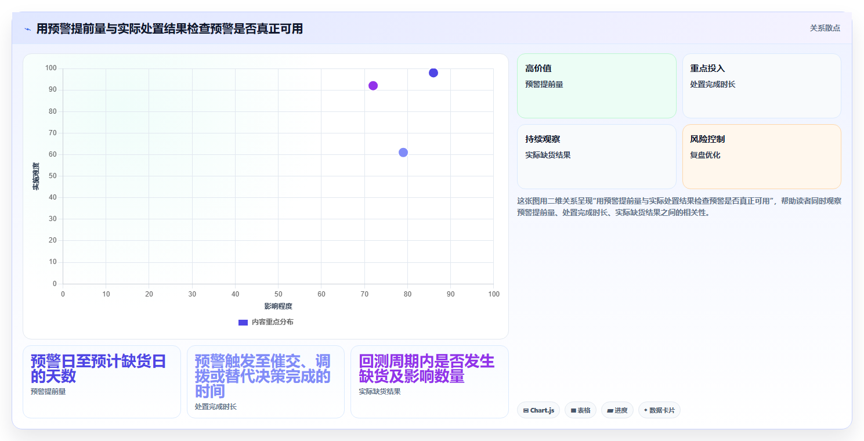Image resolution: width=864 pixels, height=441 pixels.
Task: Click the page title 用预警提前量与实际处置结果
Action: 169,29
